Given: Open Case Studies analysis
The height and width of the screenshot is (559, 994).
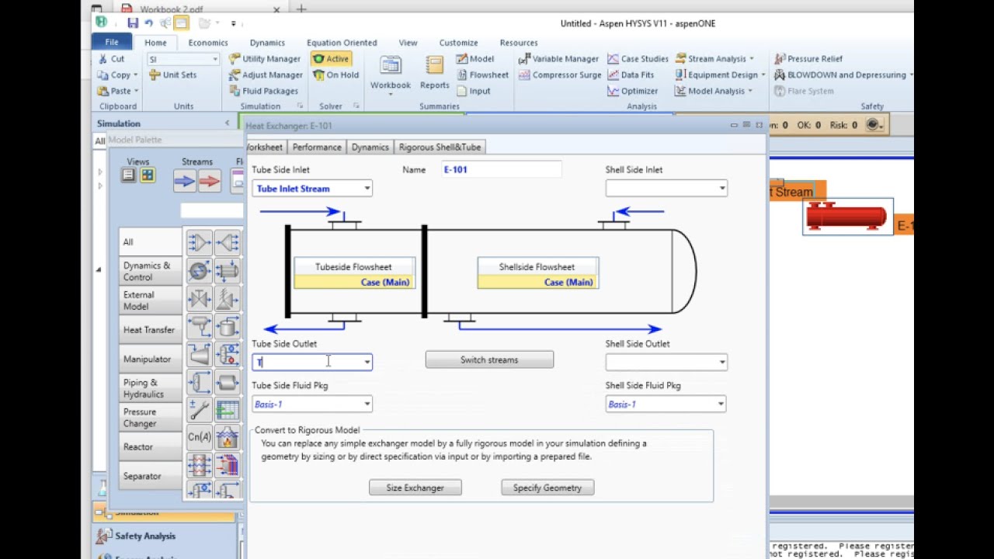Looking at the screenshot, I should 638,59.
